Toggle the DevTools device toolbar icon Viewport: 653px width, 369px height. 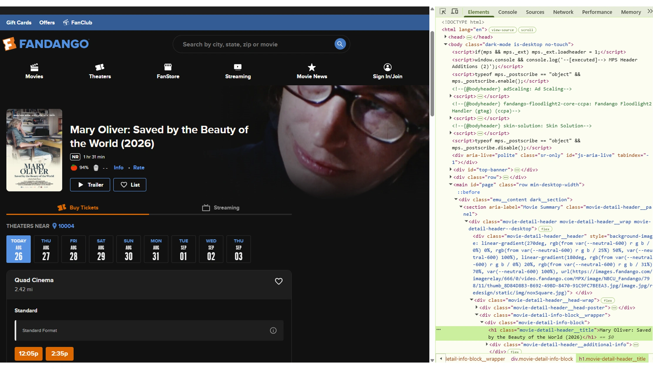455,11
